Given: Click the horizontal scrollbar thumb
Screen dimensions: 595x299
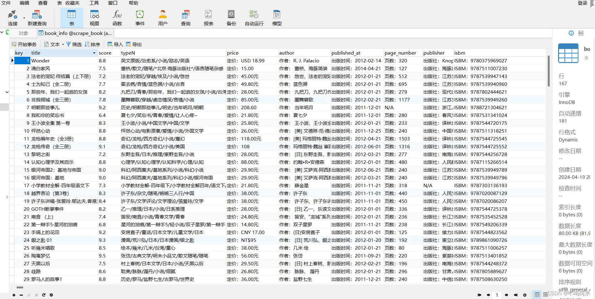Looking at the screenshot, I should pos(20,287).
